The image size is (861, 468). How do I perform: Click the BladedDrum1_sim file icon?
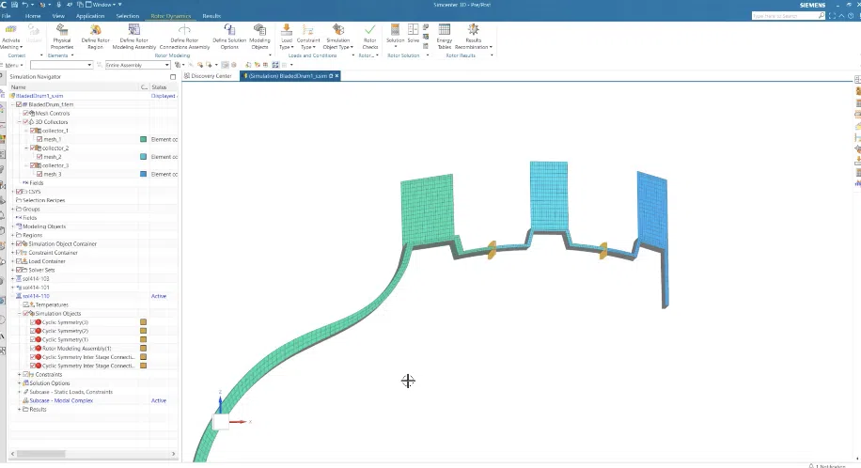(x=12, y=96)
